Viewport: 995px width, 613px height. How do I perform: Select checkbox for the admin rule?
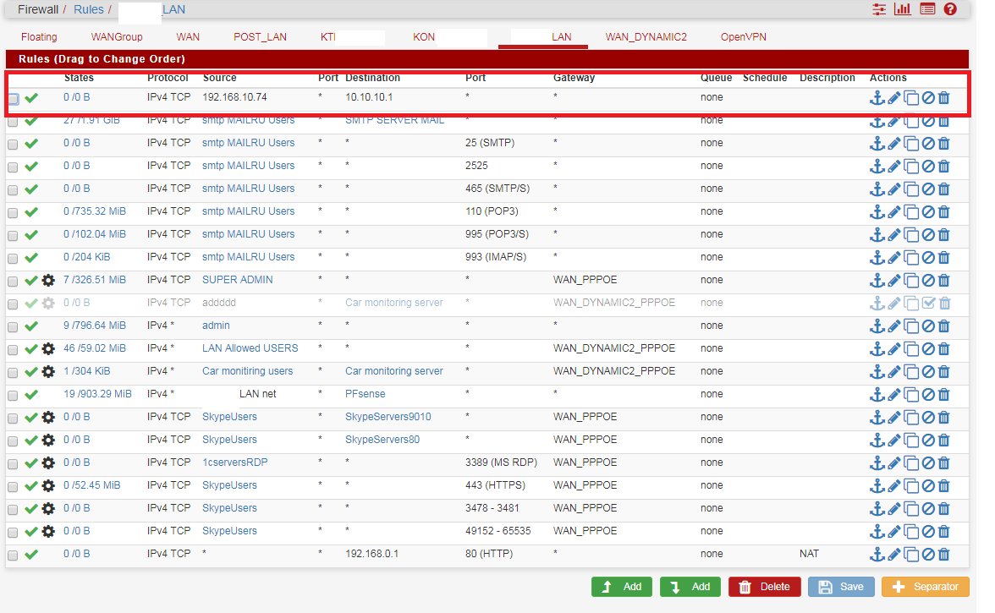(x=13, y=326)
